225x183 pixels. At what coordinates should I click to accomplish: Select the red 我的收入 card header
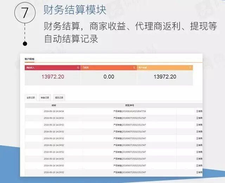click(x=53, y=68)
